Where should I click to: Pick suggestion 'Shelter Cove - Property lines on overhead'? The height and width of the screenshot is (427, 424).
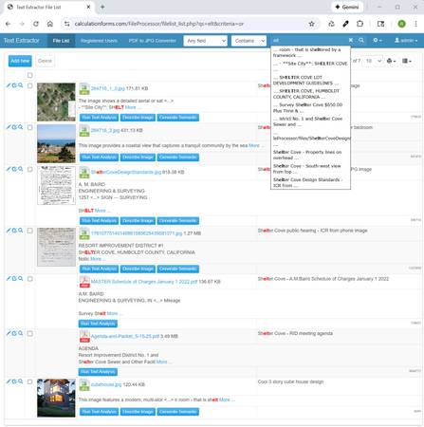point(310,155)
